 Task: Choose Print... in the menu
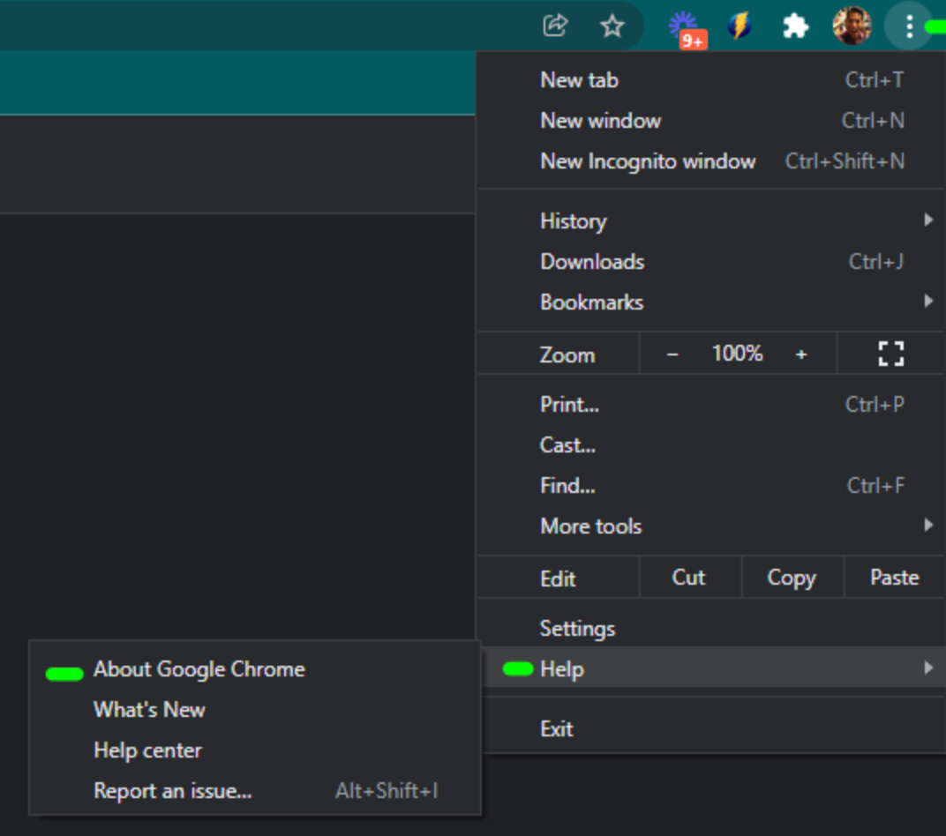(x=710, y=405)
